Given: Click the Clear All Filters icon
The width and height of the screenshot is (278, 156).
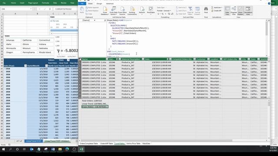Looking at the screenshot, I should coord(190,11).
